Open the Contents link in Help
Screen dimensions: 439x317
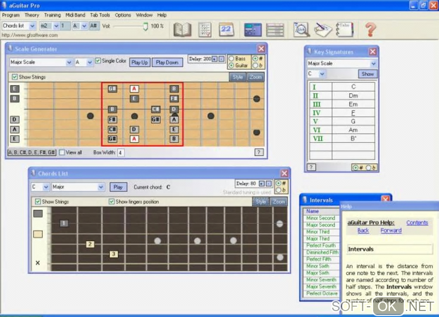[x=417, y=222]
